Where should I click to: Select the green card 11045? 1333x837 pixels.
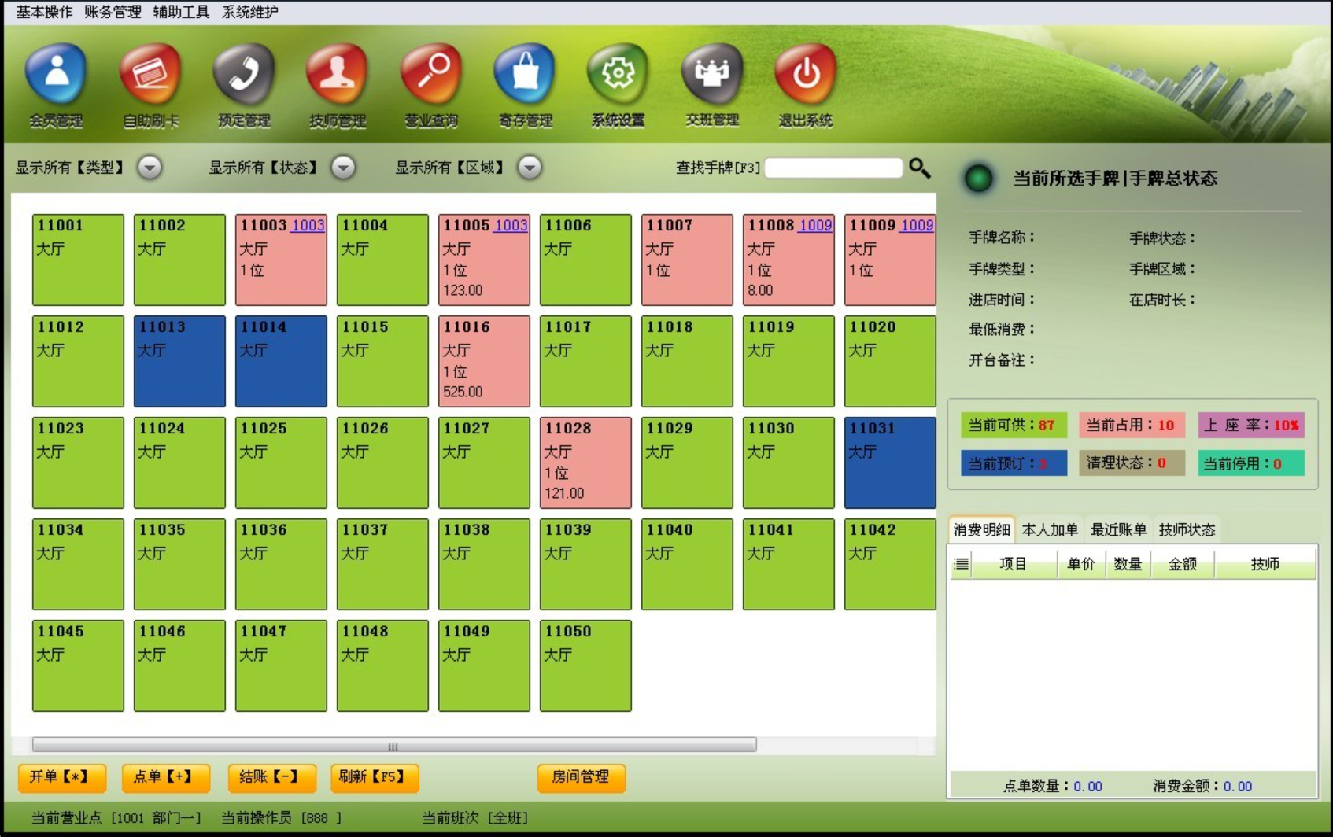[78, 666]
